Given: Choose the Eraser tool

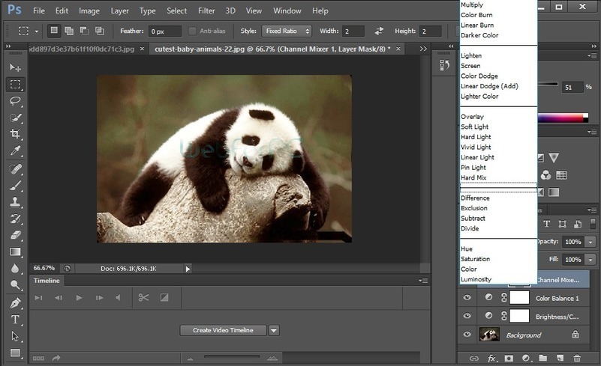Looking at the screenshot, I should pos(15,235).
